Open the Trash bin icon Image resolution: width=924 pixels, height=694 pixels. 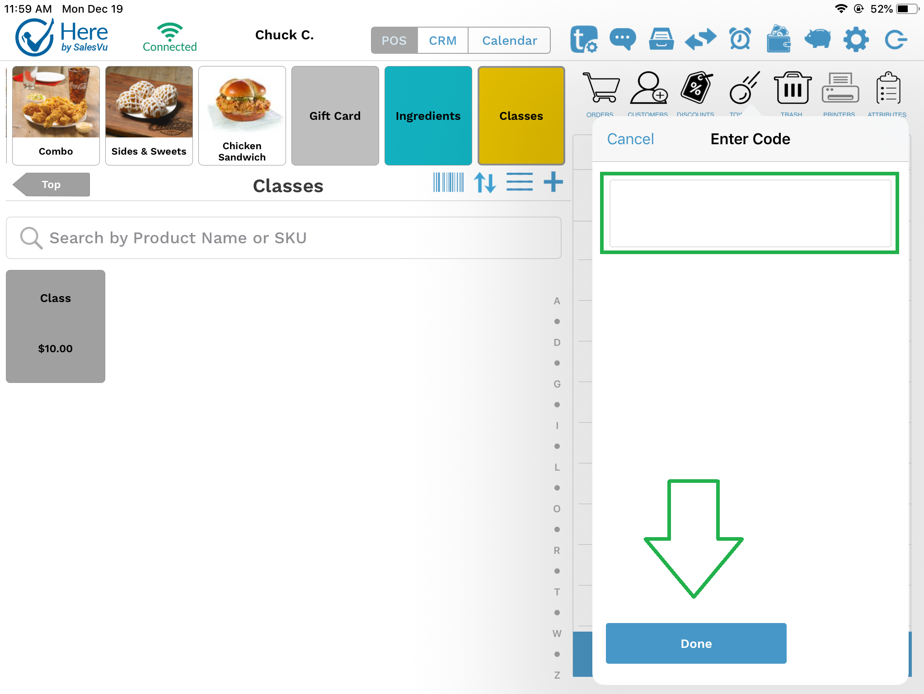pyautogui.click(x=793, y=88)
